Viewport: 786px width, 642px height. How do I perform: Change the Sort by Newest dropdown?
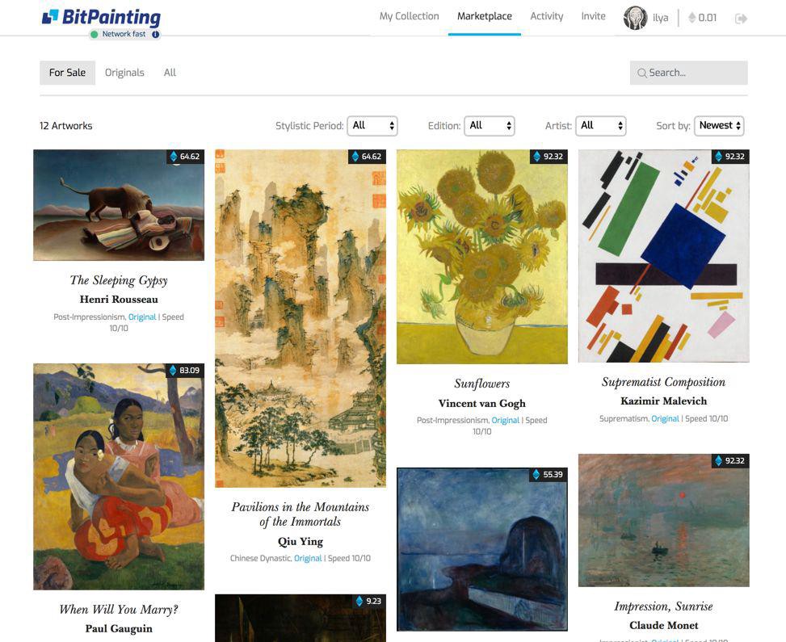tap(718, 126)
